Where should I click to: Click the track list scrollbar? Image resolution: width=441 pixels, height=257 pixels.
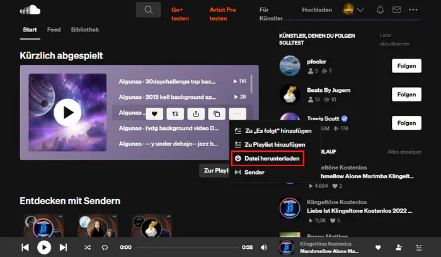[x=251, y=84]
